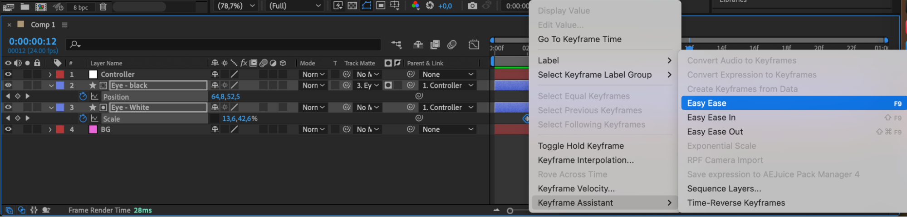Click the Scale property graph icon
The height and width of the screenshot is (217, 907).
pyautogui.click(x=94, y=118)
